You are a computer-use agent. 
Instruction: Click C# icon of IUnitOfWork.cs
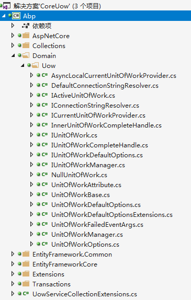coord(44,135)
